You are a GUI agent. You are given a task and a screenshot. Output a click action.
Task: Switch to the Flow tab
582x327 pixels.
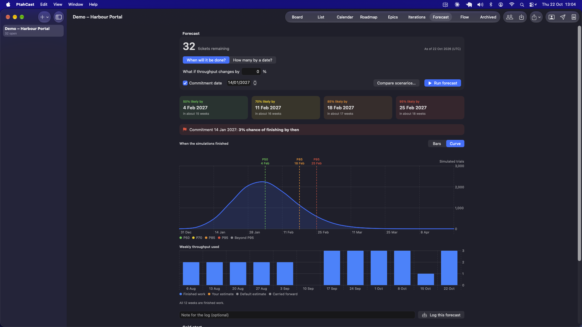click(x=464, y=17)
